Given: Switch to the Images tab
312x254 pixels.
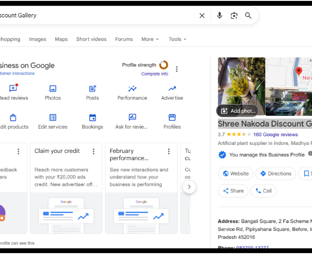Looking at the screenshot, I should pyautogui.click(x=37, y=39).
